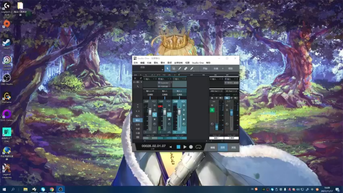Viewport: 343px width, 193px height.
Task: Click the Play button in the transport
Action: point(185,147)
